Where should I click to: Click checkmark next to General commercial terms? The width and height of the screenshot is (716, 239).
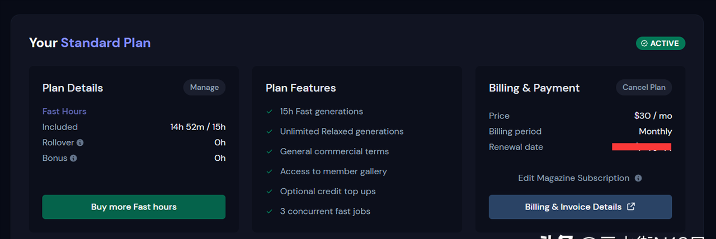pyautogui.click(x=270, y=152)
